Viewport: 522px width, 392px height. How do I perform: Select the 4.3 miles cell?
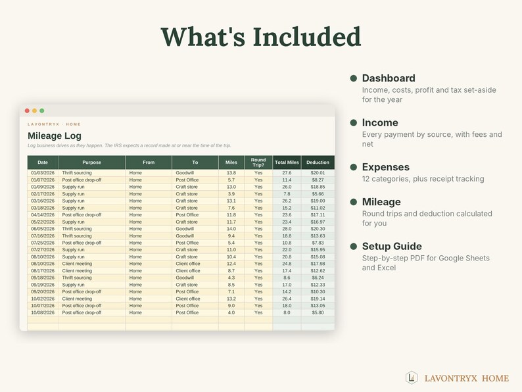coord(231,278)
